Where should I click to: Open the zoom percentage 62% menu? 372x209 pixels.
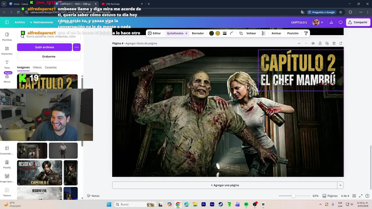pyautogui.click(x=315, y=196)
